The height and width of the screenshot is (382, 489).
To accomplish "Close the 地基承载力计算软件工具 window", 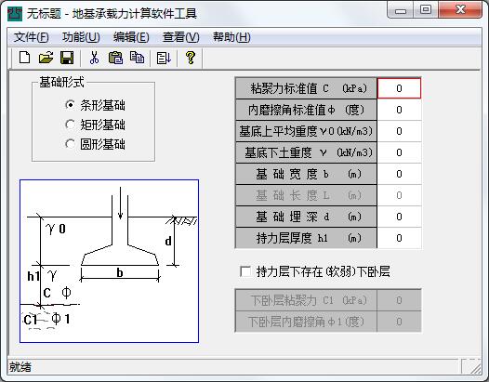I will click(x=460, y=10).
